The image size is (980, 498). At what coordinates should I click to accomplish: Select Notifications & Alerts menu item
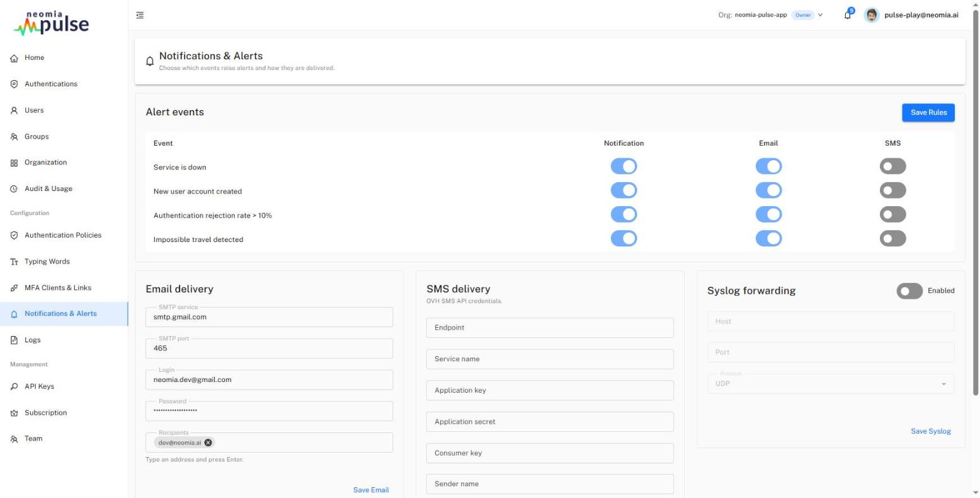pyautogui.click(x=64, y=314)
